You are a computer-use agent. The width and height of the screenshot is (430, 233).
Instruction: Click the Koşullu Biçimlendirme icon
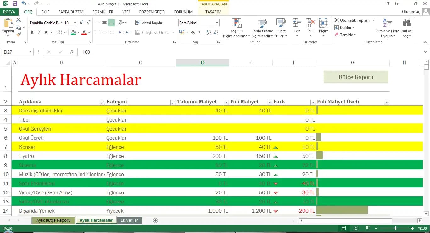point(237,23)
